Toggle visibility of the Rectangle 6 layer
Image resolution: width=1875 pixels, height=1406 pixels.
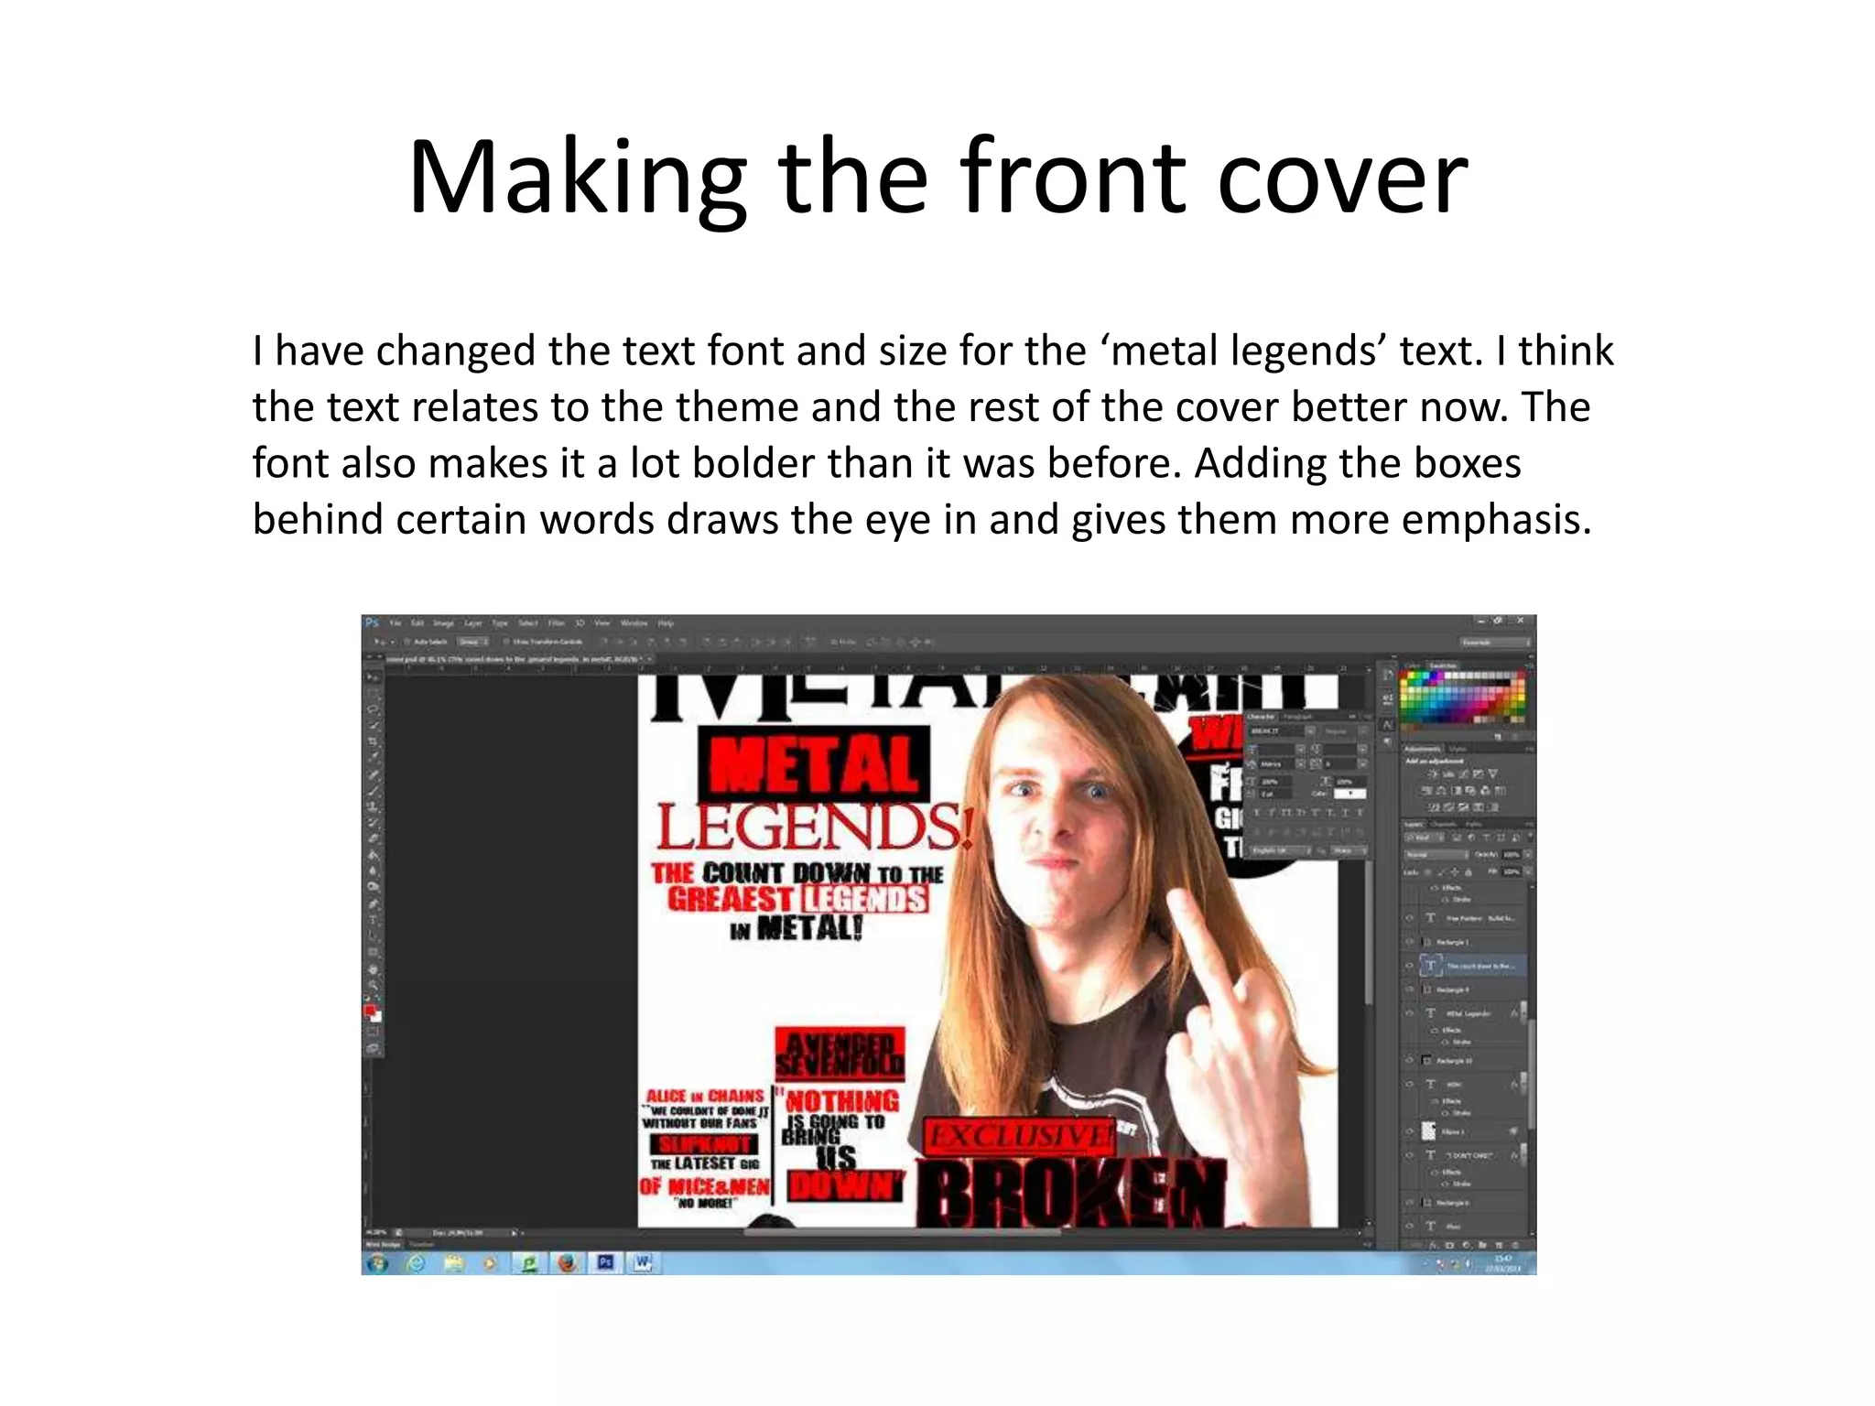click(1409, 1202)
